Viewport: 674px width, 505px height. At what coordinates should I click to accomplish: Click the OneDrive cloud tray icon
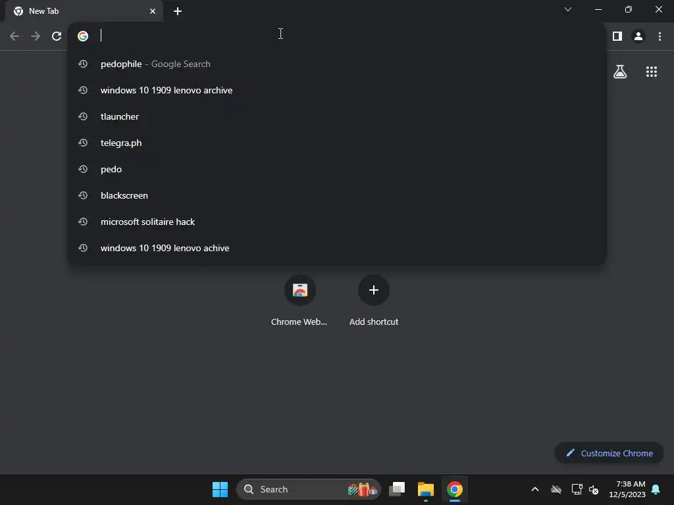pos(556,489)
